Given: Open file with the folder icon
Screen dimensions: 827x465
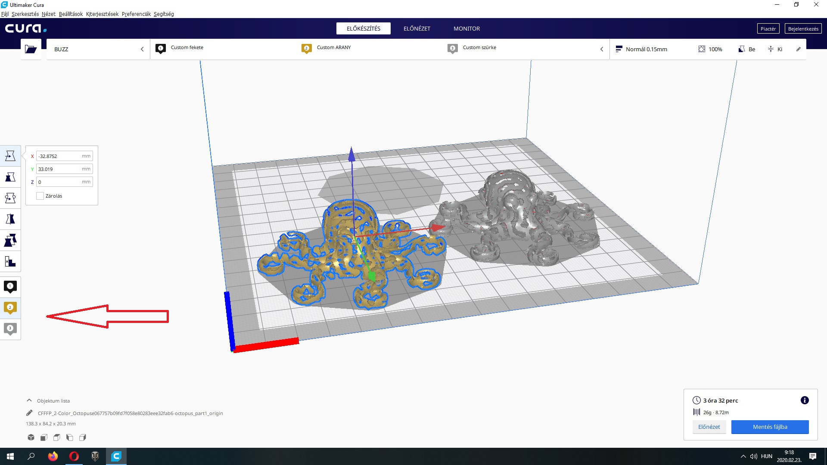Looking at the screenshot, I should click(31, 49).
